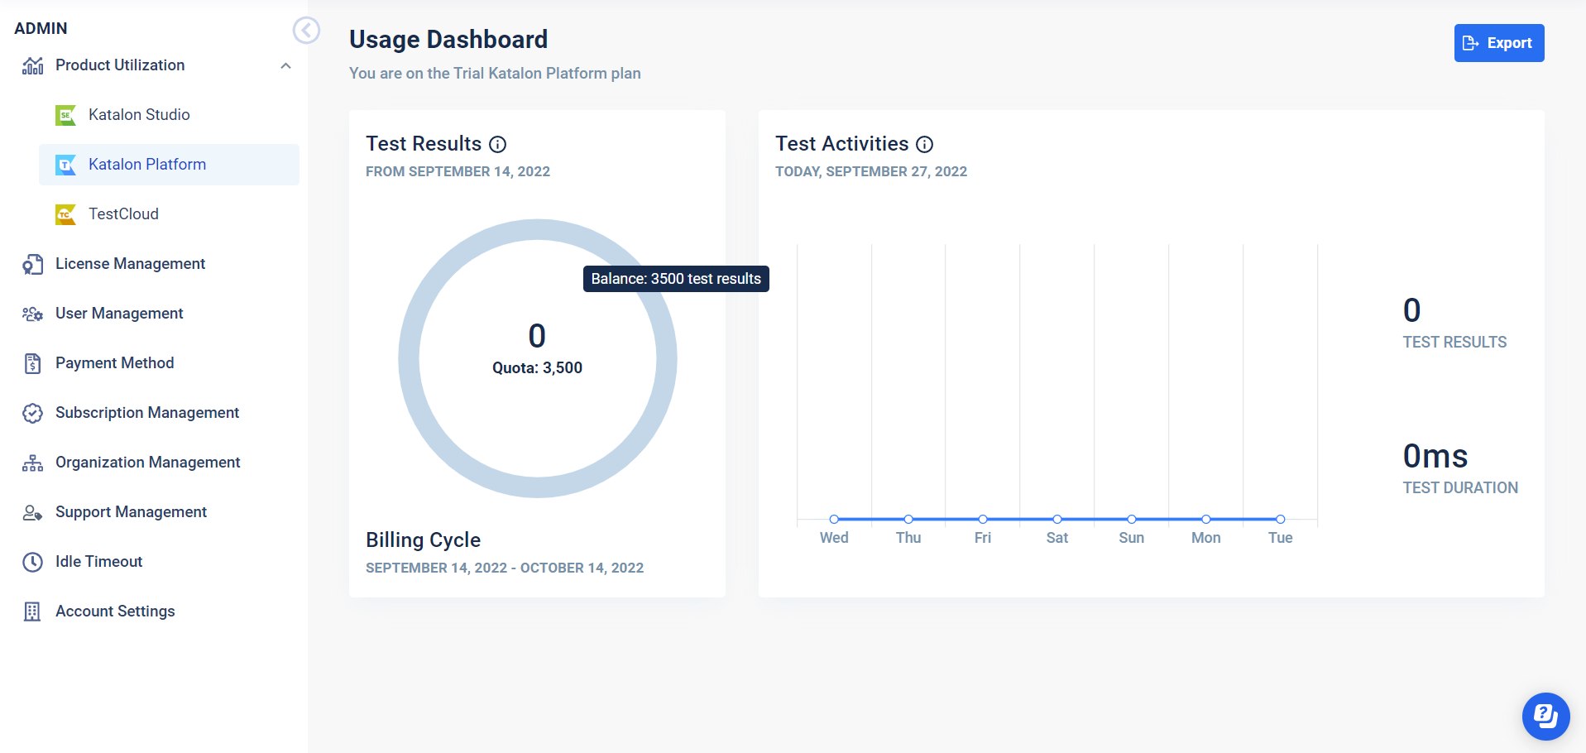This screenshot has width=1586, height=753.
Task: Click the TestCloud logo icon
Action: pyautogui.click(x=65, y=214)
